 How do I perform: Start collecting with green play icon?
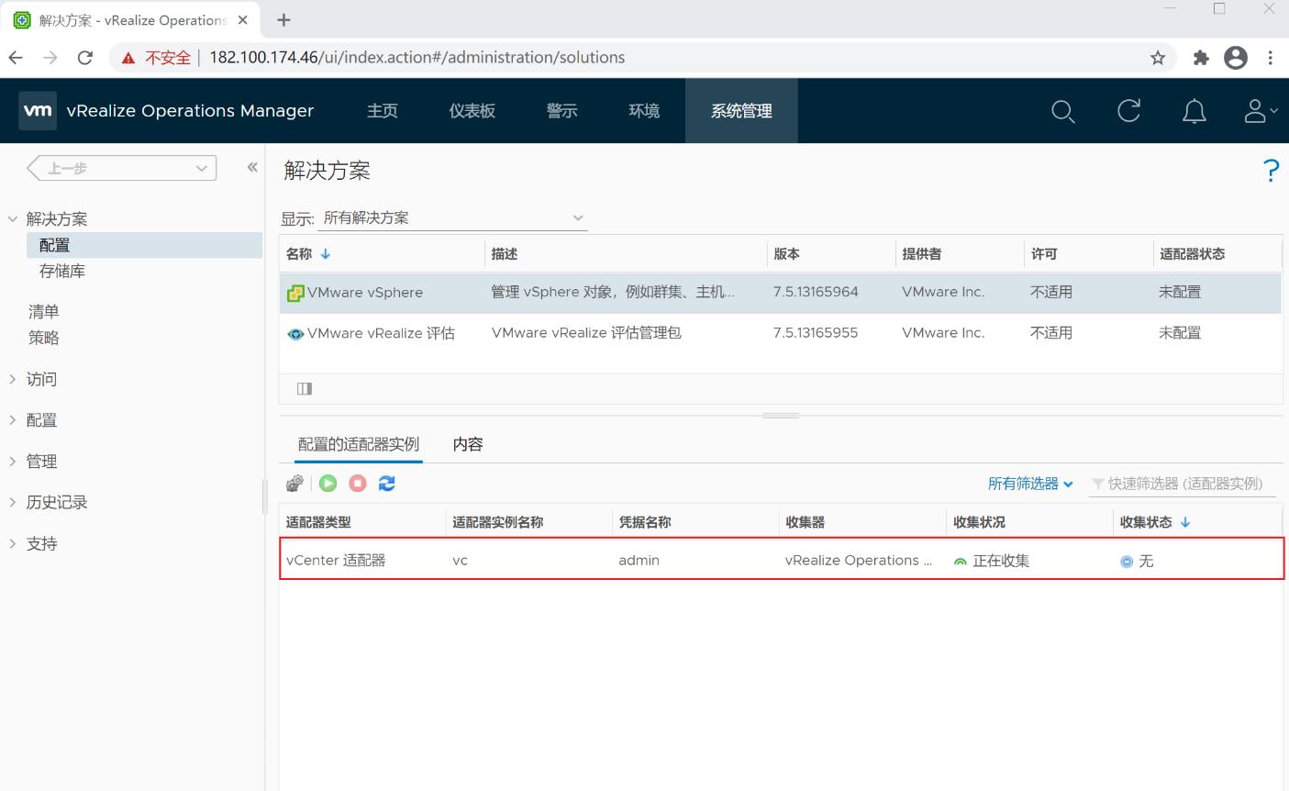328,484
